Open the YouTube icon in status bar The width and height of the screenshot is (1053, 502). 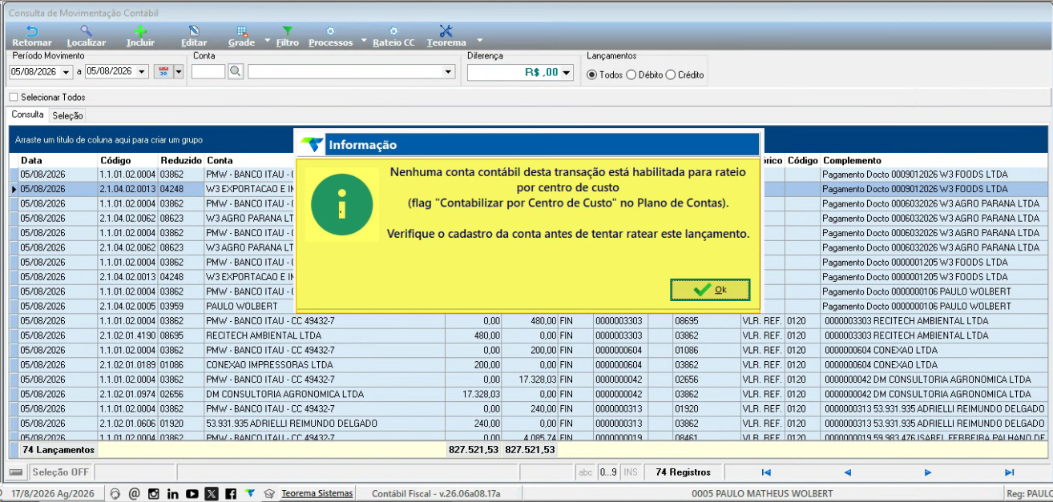point(192,494)
